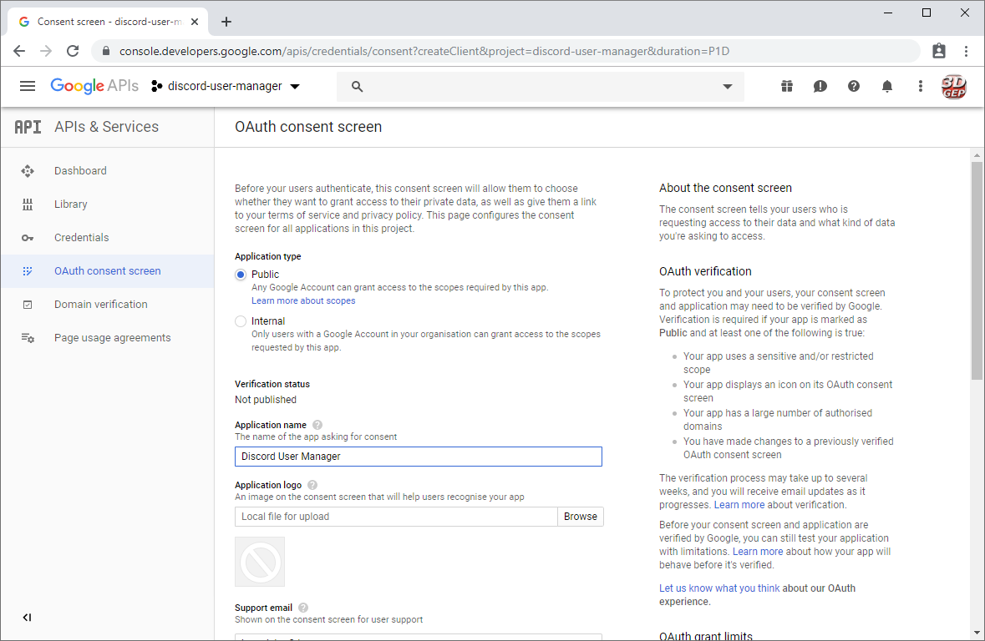Viewport: 985px width, 641px height.
Task: Click the OAuth consent screen sidebar icon
Action: click(x=28, y=271)
